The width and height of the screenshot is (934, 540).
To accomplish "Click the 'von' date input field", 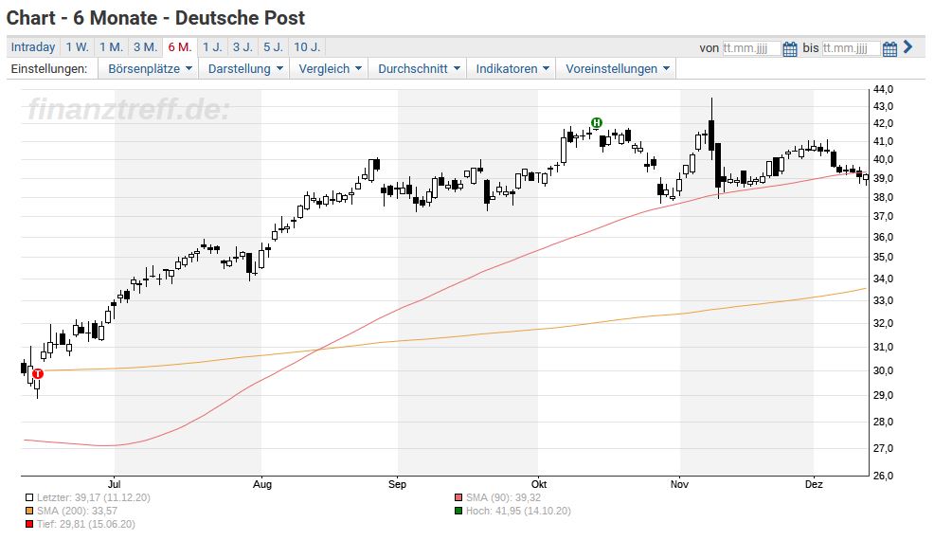I will coord(751,48).
